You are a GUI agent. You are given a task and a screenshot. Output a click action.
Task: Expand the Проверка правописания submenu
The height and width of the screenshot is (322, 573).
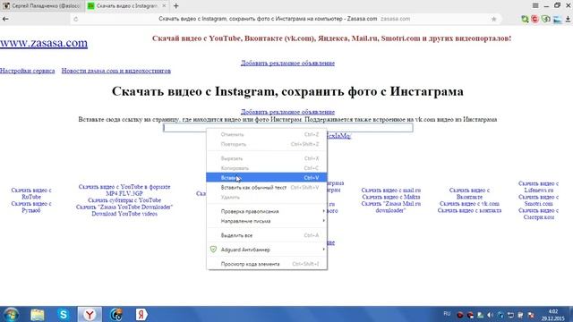(267, 211)
